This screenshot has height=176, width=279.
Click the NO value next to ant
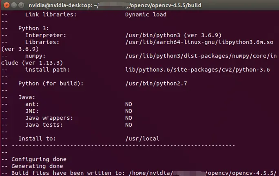[128, 104]
